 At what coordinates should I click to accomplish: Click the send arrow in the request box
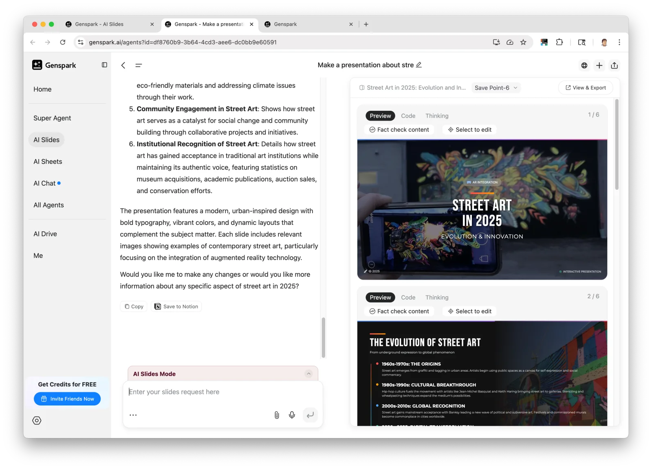[x=310, y=415]
